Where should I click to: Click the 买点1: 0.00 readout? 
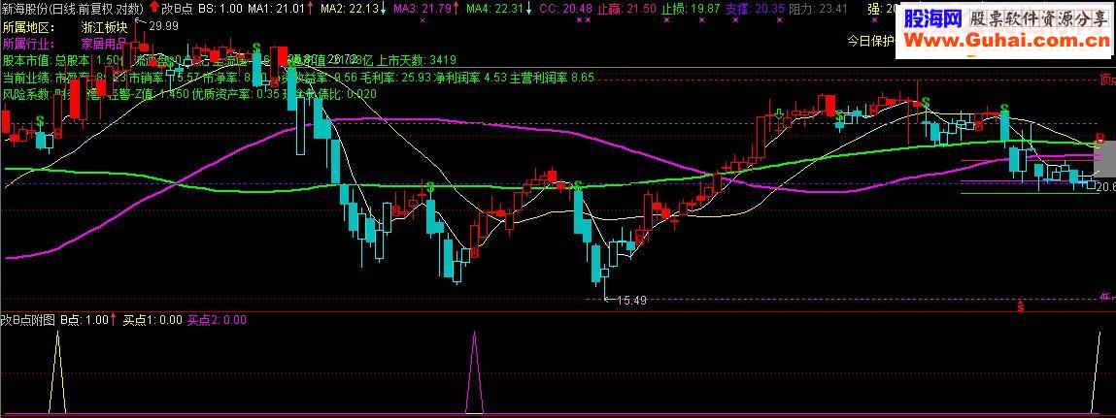tap(153, 320)
